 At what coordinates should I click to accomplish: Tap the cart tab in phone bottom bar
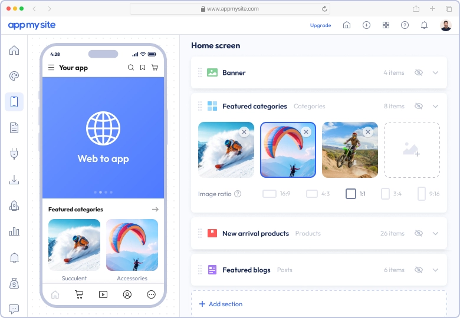click(79, 294)
